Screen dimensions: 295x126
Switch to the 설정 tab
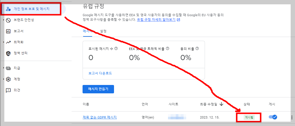click(103, 31)
